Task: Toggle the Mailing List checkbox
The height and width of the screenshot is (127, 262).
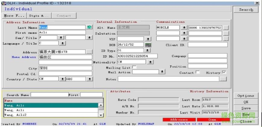Action: pyautogui.click(x=134, y=67)
